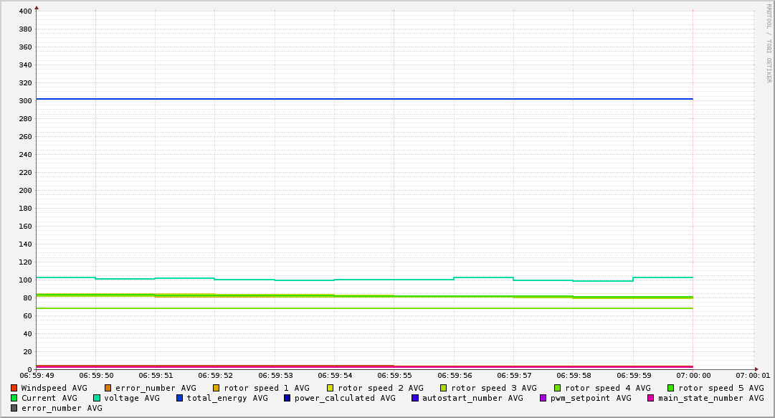Select the rotor speed 3 AVG swatch
The width and height of the screenshot is (775, 418).
[x=444, y=388]
